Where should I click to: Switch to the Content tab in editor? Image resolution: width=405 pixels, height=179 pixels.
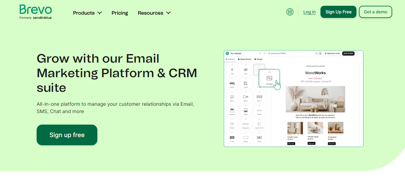pos(230,59)
